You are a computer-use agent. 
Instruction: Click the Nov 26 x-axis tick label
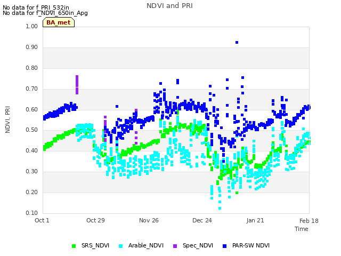click(149, 220)
